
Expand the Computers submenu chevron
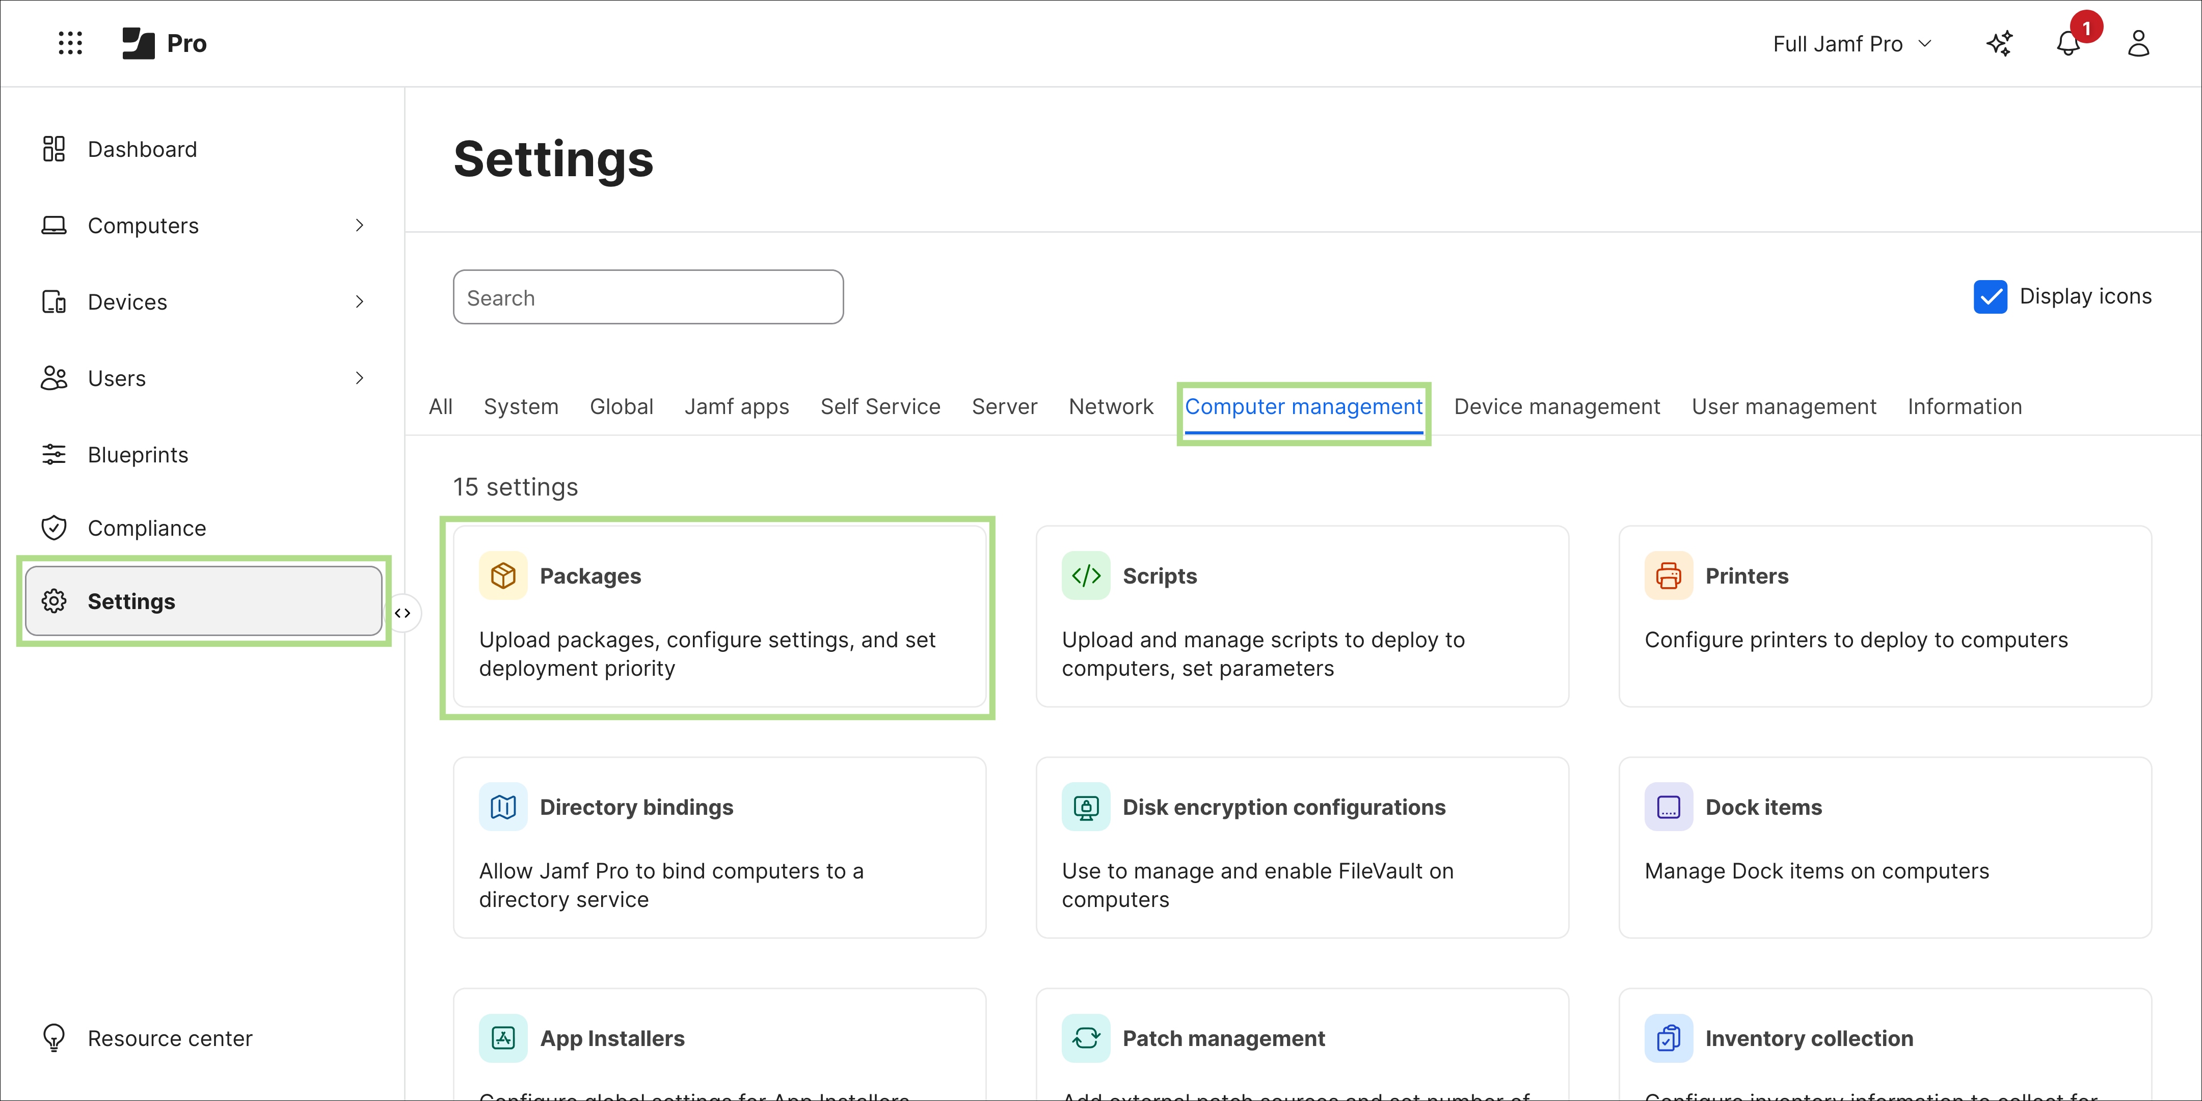coord(359,226)
